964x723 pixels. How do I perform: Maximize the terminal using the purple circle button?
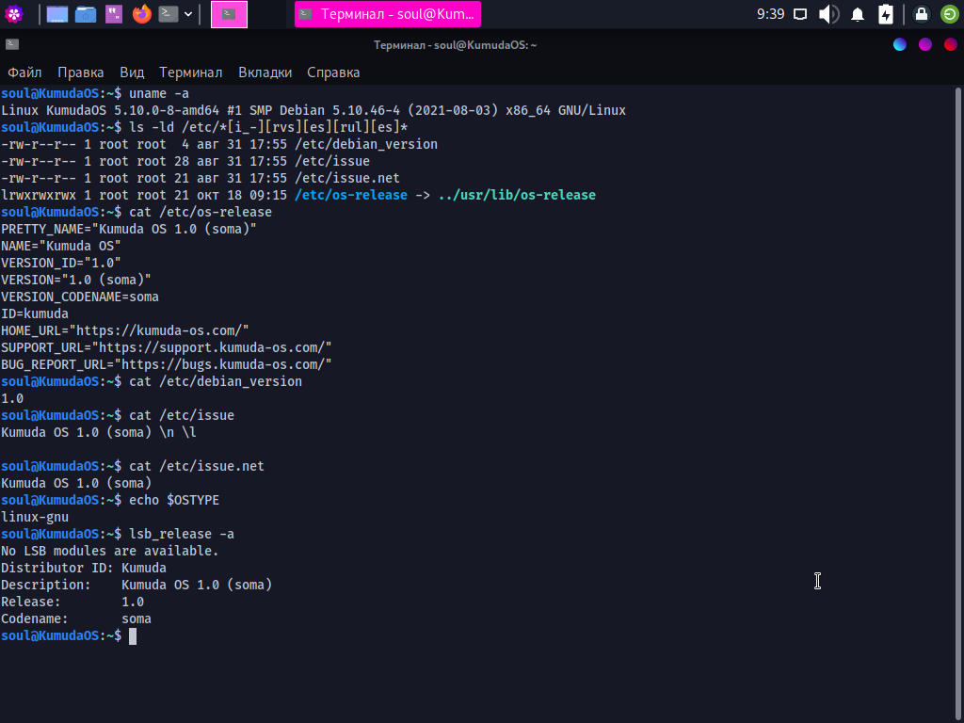[x=925, y=44]
